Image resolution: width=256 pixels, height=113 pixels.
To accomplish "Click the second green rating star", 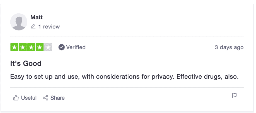I will pyautogui.click(x=23, y=47).
